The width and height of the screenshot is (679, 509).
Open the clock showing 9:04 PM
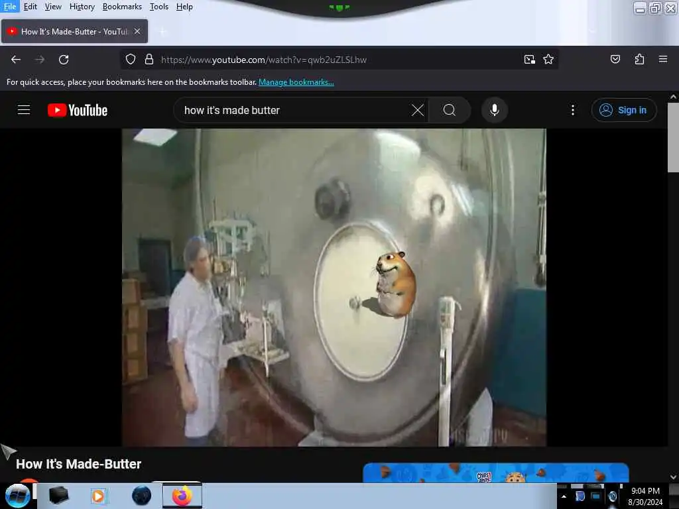[x=645, y=496]
